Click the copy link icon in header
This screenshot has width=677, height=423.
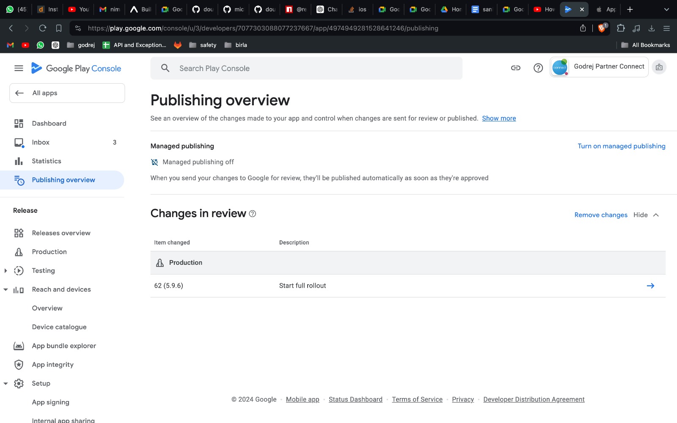point(515,68)
